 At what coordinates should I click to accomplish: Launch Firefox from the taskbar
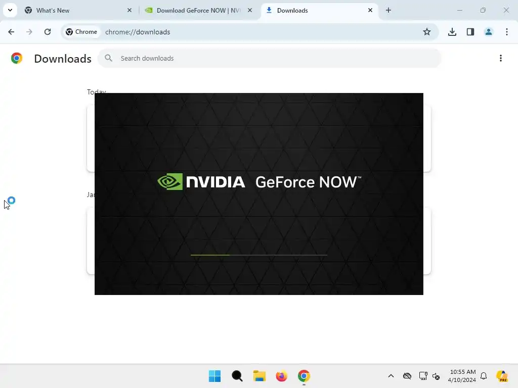pyautogui.click(x=281, y=376)
